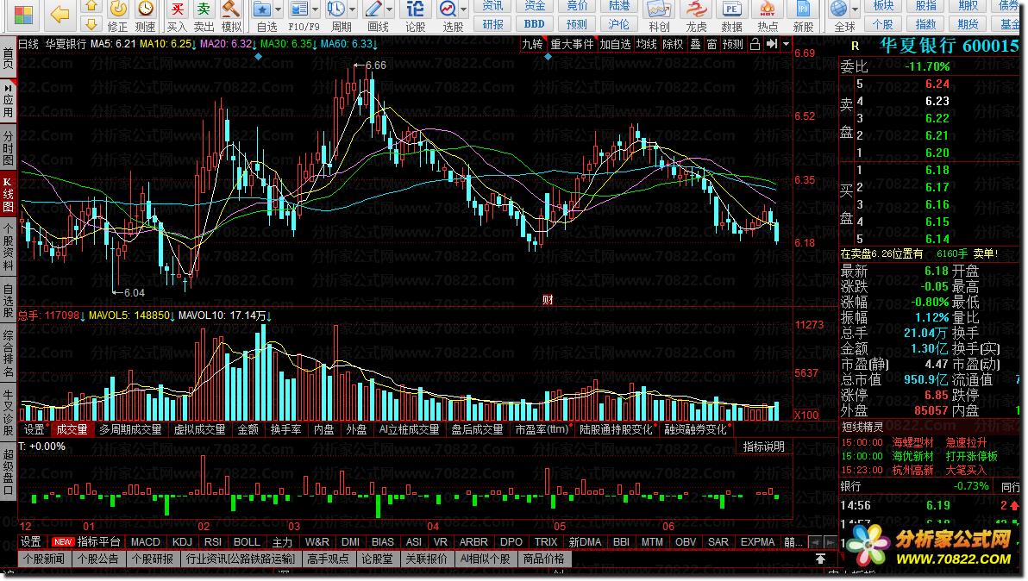Click the lock icon on chart toolbar
The width and height of the screenshot is (1028, 581).
click(x=755, y=44)
